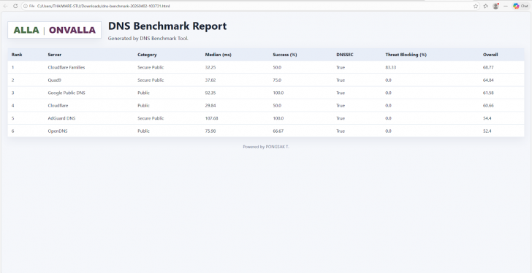Click overall score 52.4

click(487, 131)
